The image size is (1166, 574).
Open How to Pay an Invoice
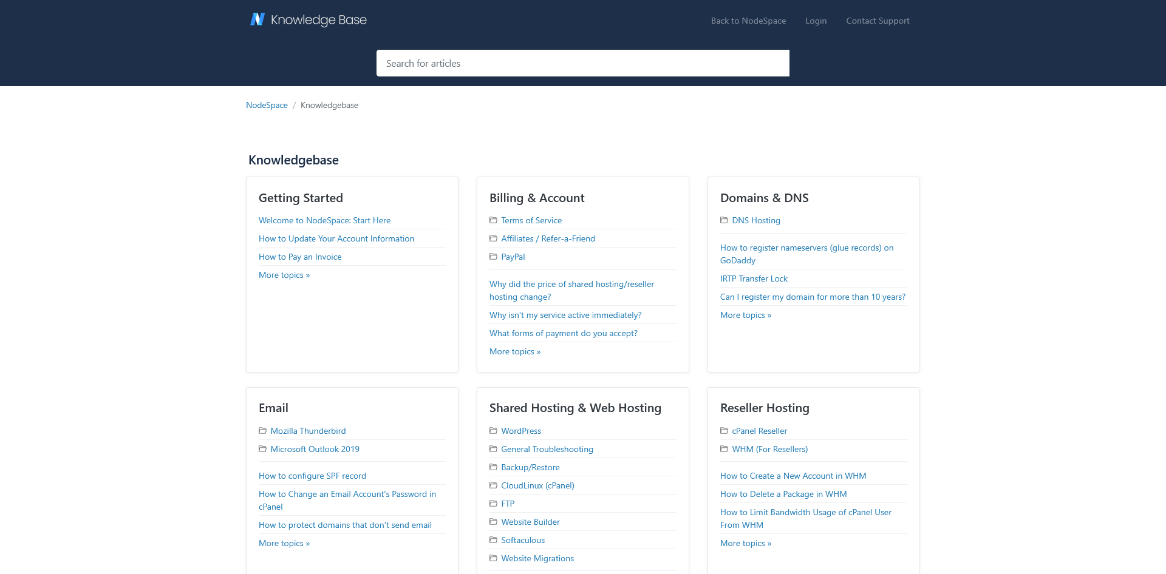point(300,257)
